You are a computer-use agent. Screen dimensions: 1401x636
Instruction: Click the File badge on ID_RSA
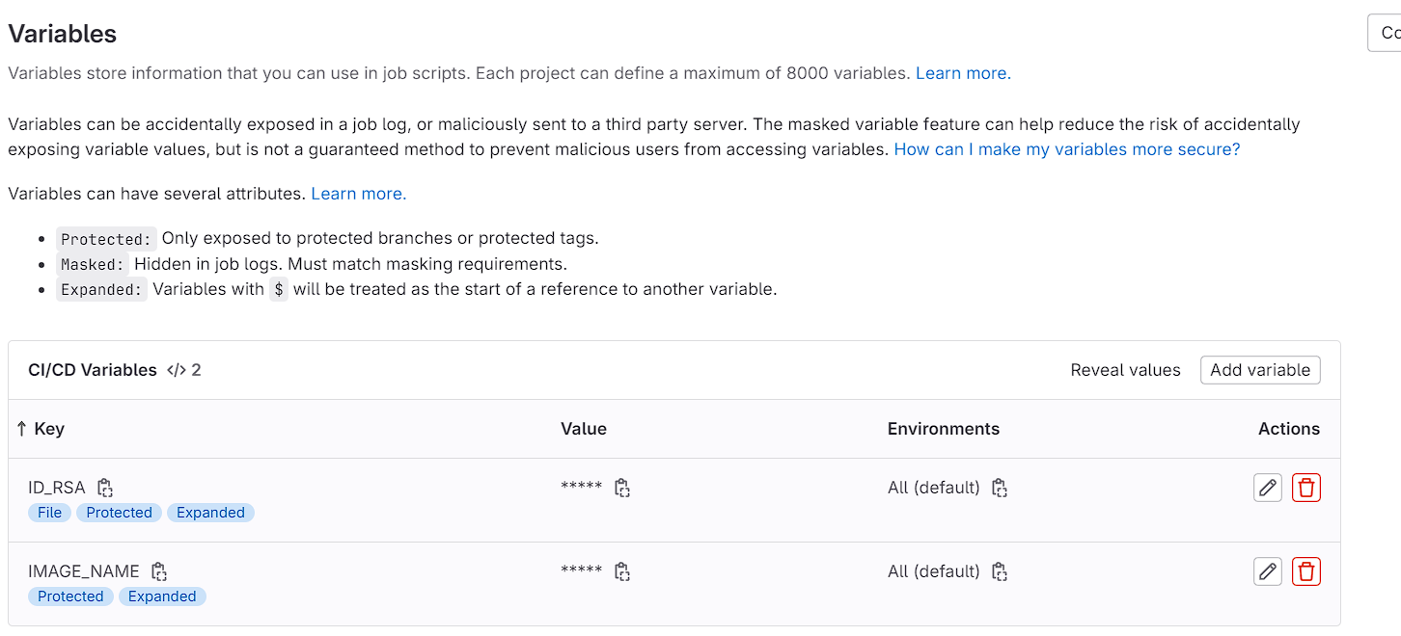[x=49, y=513]
